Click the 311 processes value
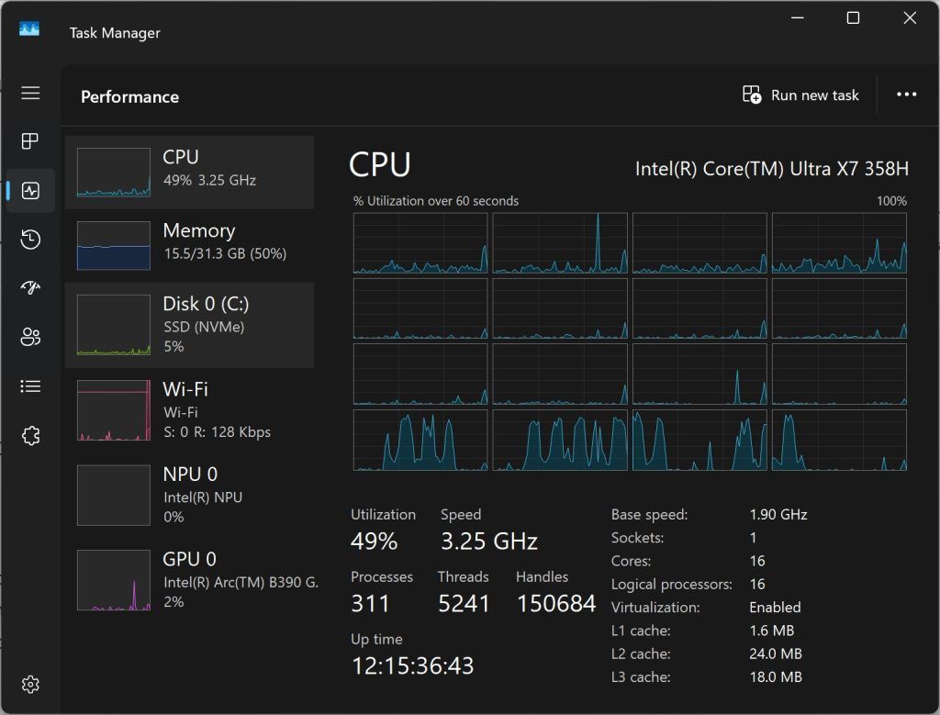The width and height of the screenshot is (940, 715). (x=371, y=604)
